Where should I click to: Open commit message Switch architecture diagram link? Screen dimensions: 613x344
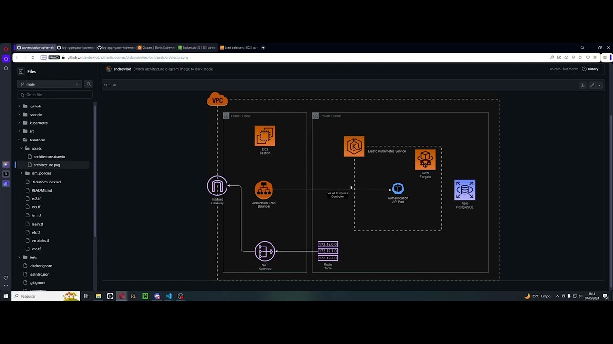[173, 69]
